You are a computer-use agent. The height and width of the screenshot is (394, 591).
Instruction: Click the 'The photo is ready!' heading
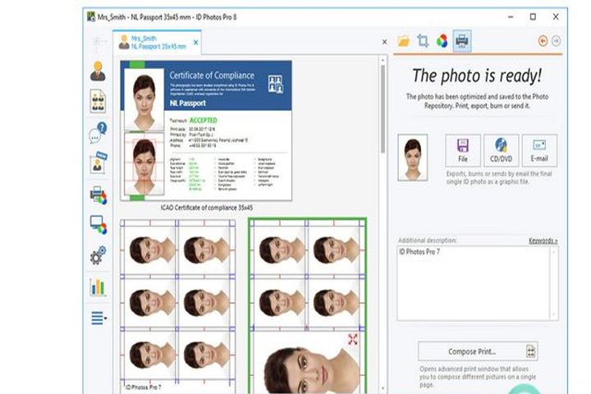coord(477,76)
